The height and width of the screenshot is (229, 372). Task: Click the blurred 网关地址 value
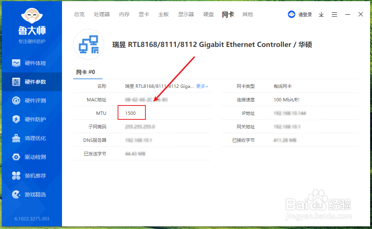pyautogui.click(x=287, y=127)
